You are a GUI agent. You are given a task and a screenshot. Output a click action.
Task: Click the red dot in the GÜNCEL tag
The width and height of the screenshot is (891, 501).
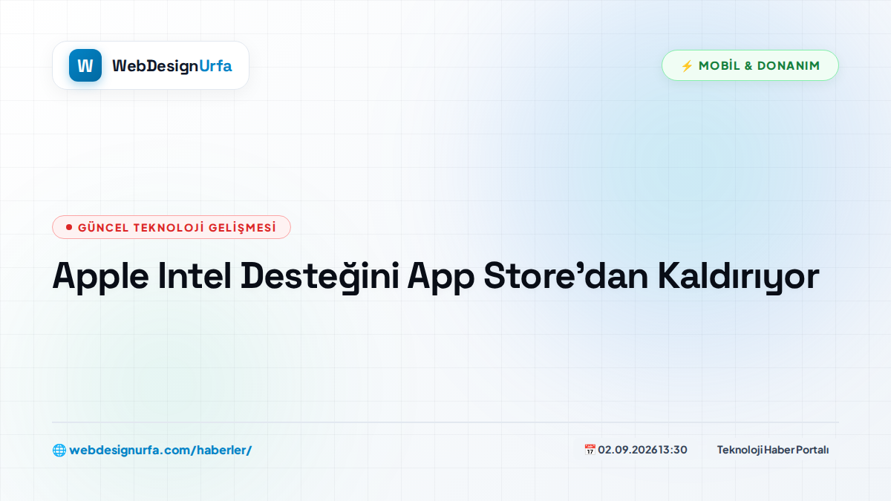[x=69, y=227]
